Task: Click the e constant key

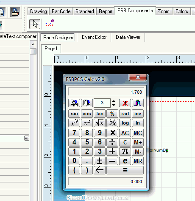Action: (x=125, y=161)
